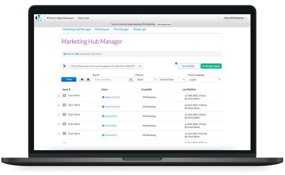Sort by the Name column arrow
This screenshot has width=285, height=175.
[69, 89]
